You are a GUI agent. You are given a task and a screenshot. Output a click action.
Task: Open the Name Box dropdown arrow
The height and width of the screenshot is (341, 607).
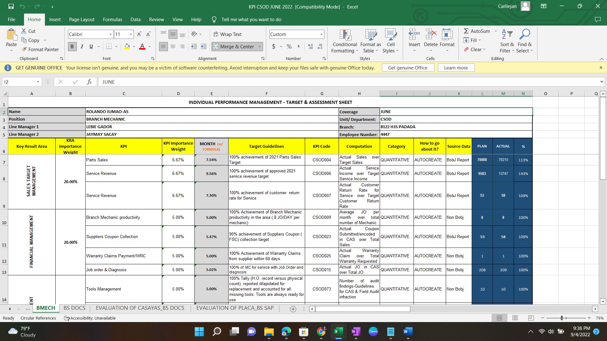[x=38, y=82]
